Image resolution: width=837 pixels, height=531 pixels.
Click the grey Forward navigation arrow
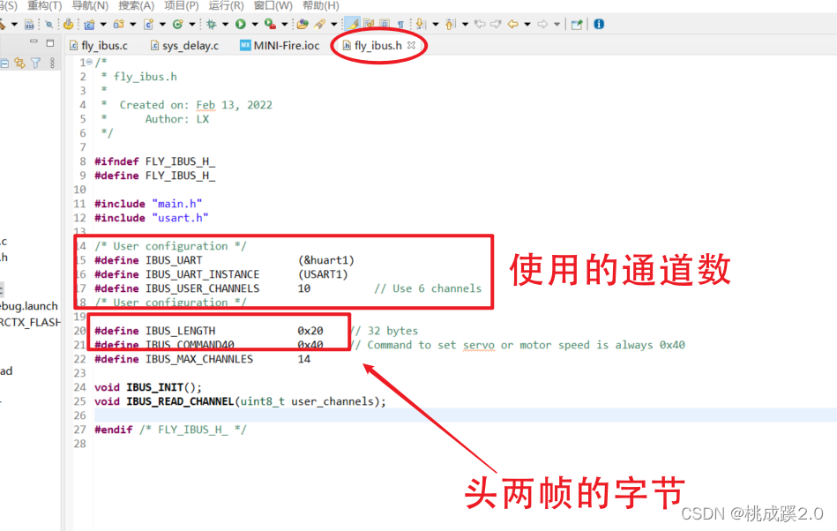click(x=542, y=24)
